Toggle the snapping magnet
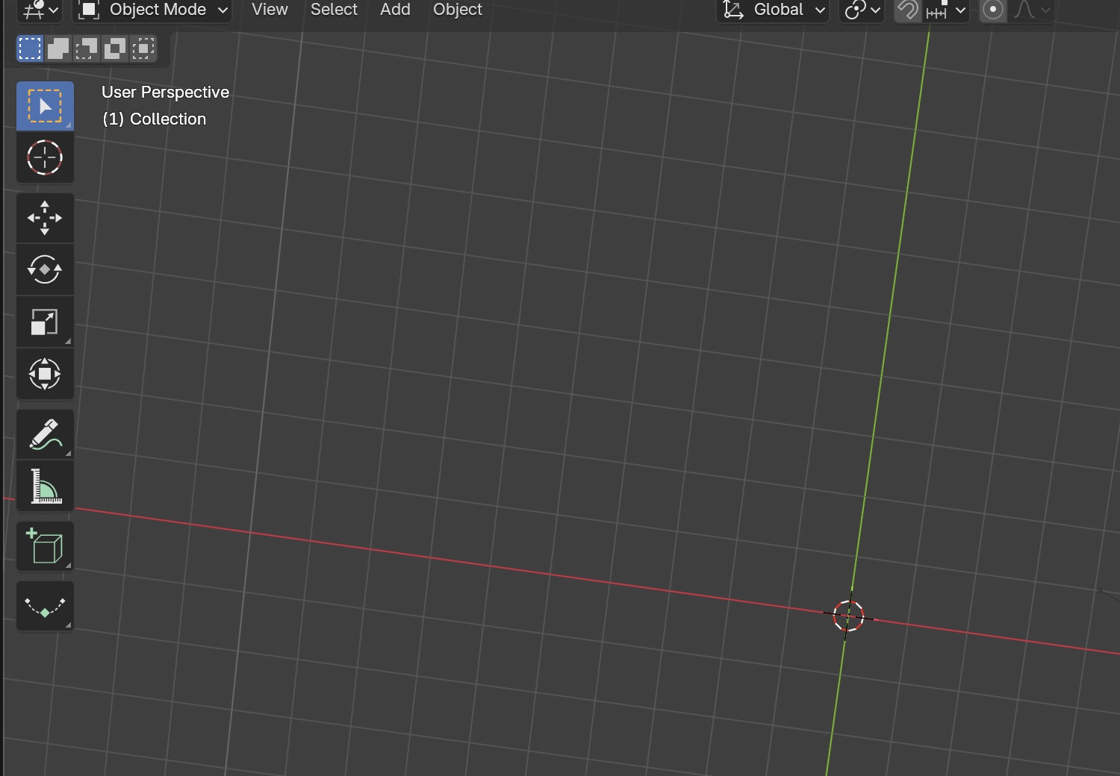This screenshot has height=776, width=1120. 908,10
